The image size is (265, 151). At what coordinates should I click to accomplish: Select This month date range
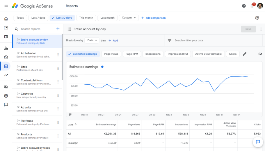click(86, 18)
